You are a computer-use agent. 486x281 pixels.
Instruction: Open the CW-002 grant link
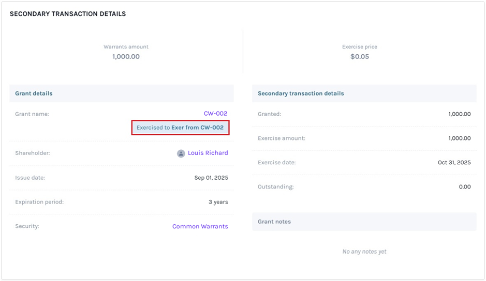point(215,114)
